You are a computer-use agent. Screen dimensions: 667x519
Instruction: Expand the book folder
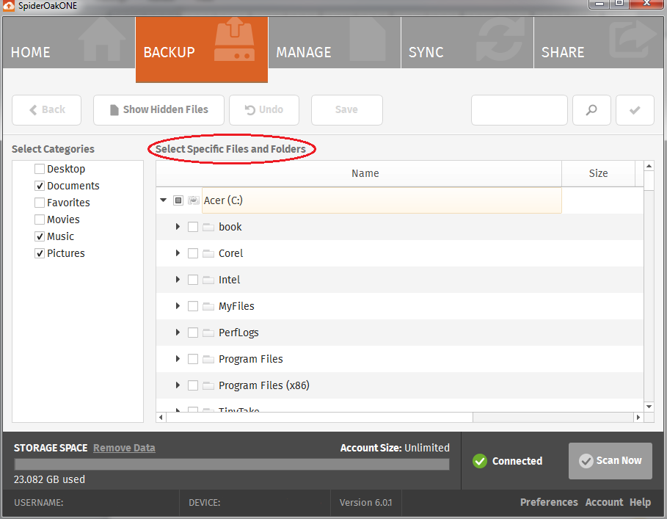(178, 227)
